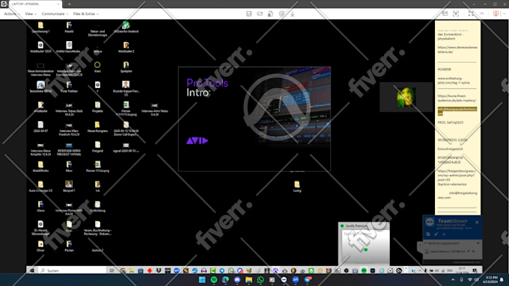Open the signal-2024-04-13 file
Image resolution: width=509 pixels, height=286 pixels.
[x=126, y=147]
